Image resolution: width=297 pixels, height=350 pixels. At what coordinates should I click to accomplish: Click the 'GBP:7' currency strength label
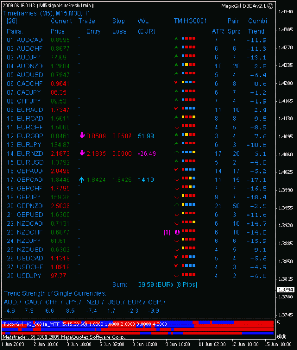click(x=157, y=302)
